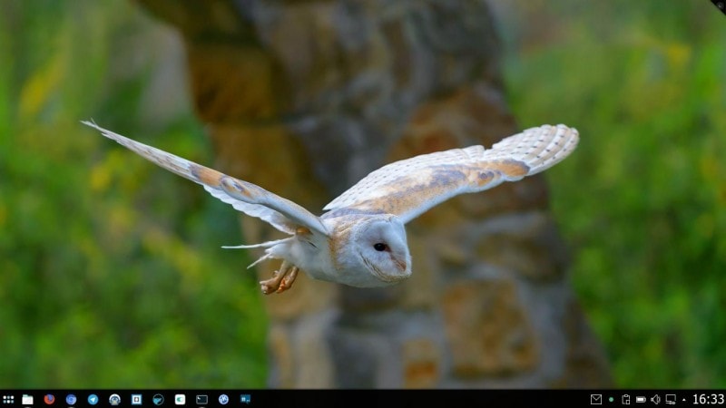Open the file manager from taskbar

[27, 399]
